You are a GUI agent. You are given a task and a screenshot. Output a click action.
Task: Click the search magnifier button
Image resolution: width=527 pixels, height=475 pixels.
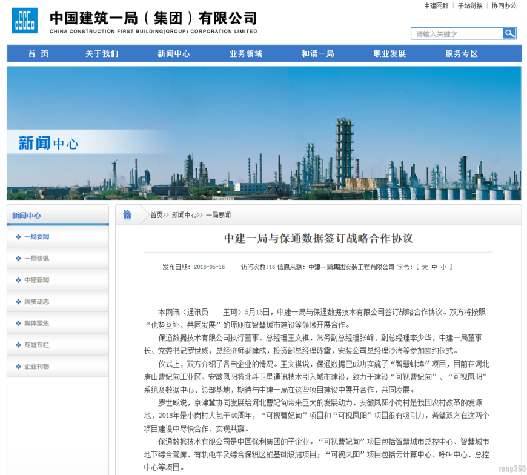[x=509, y=33]
